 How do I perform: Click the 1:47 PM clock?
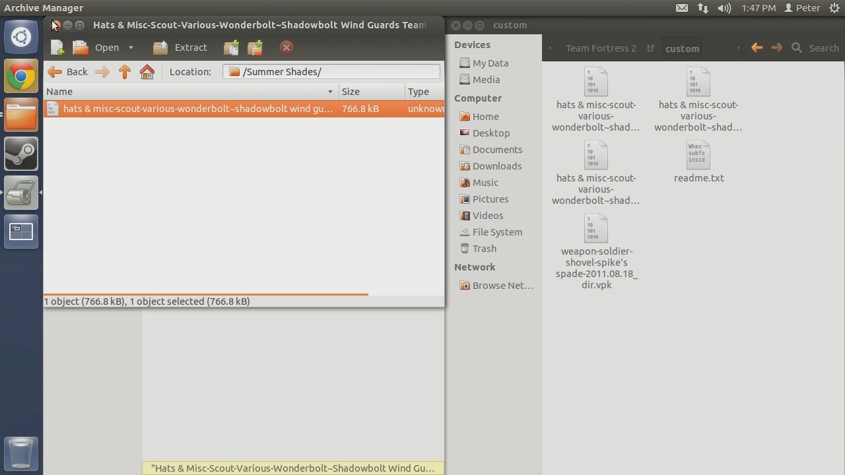[759, 8]
